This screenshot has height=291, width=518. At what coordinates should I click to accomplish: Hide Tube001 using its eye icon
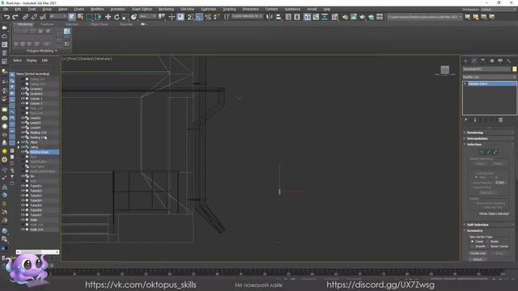pos(23,186)
